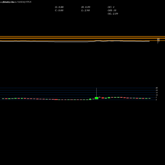Image resolution: width=165 pixels, height=165 pixels.
Task: Click the 'H: 3.39' high price value
Action: (86, 7)
